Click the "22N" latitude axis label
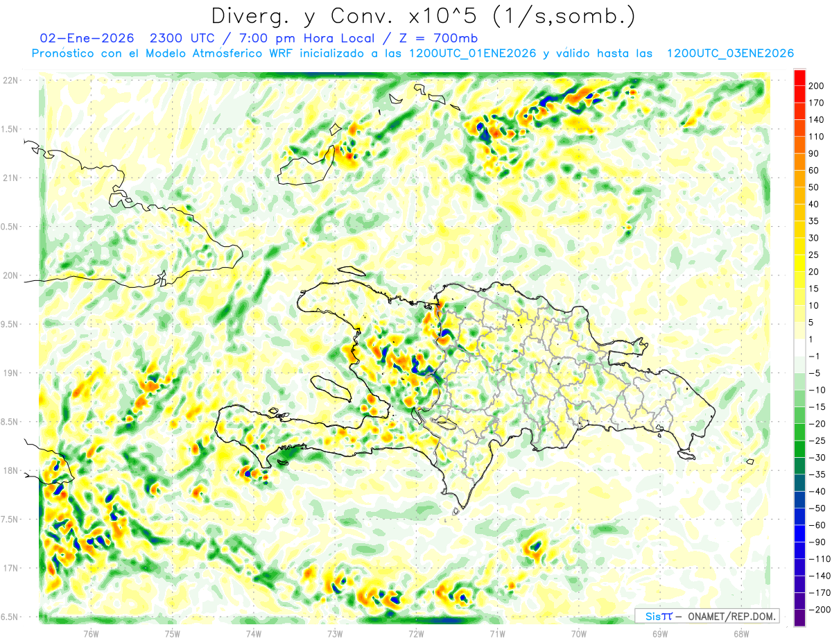Screen dimensions: 832x643 (10, 80)
